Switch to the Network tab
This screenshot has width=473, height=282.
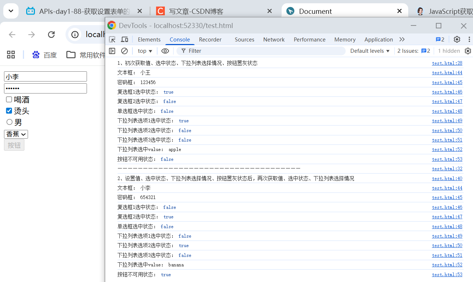coord(274,40)
